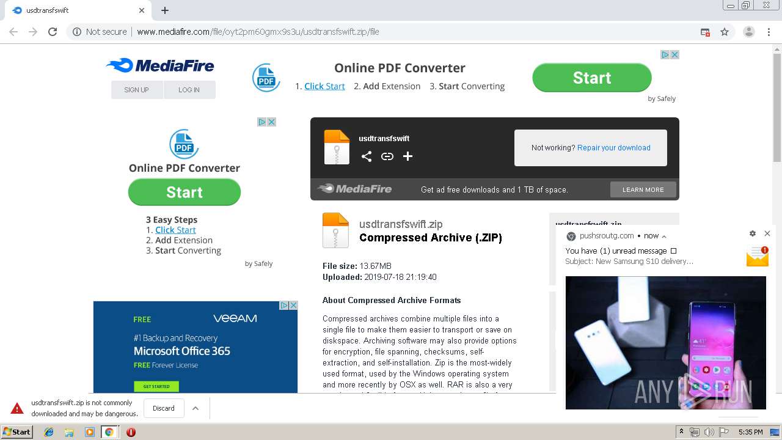Collapse notification with chevron next to now
The width and height of the screenshot is (782, 440).
[664, 236]
